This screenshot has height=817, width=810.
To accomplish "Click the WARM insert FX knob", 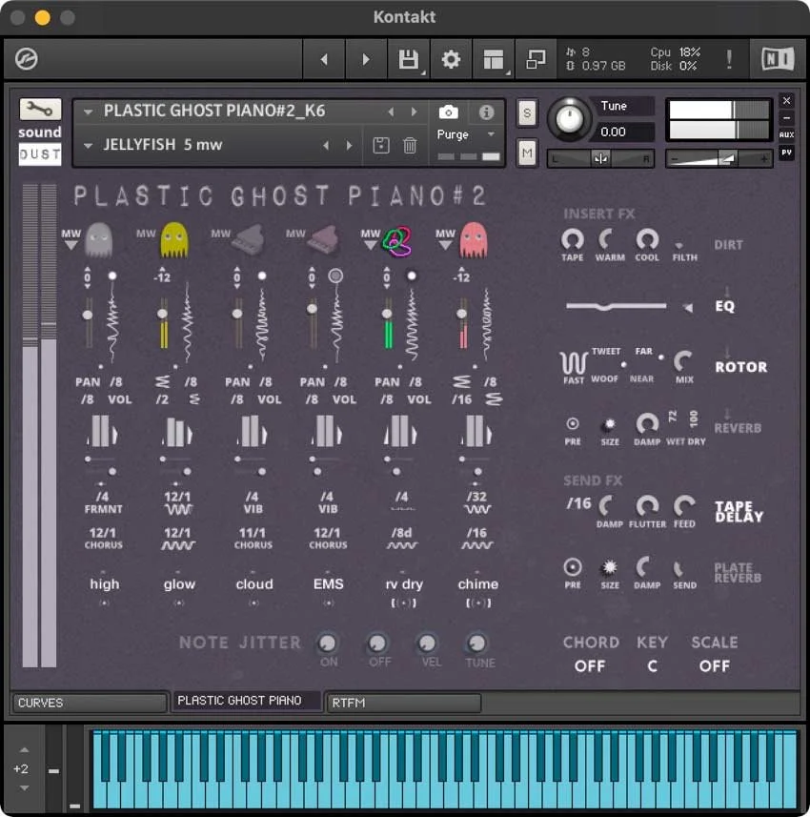I will 607,239.
